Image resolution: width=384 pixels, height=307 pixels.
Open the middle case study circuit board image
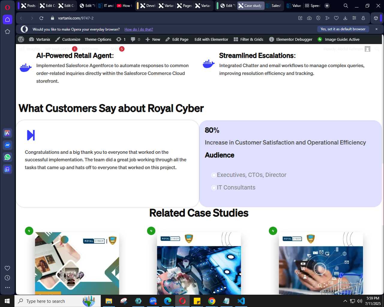pos(199,263)
